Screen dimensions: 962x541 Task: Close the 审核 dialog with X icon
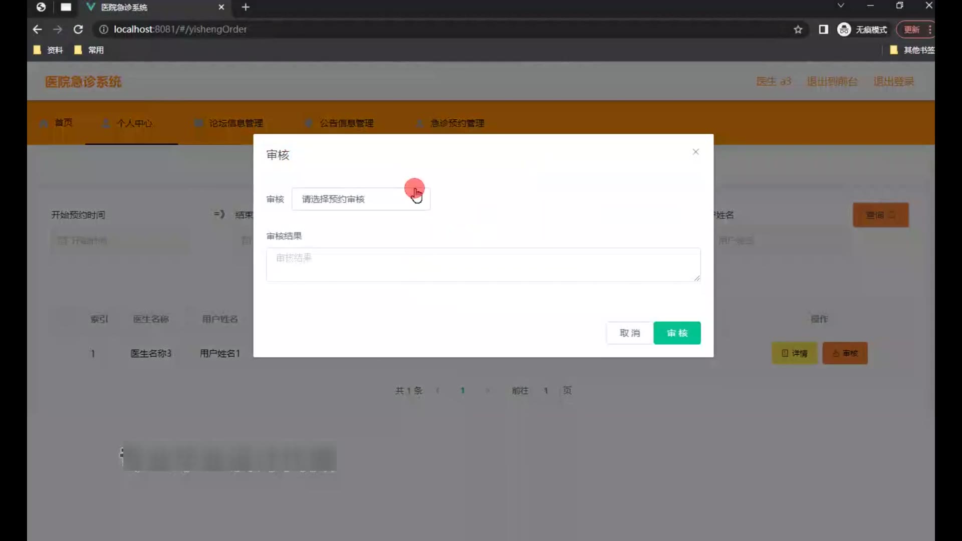695,152
